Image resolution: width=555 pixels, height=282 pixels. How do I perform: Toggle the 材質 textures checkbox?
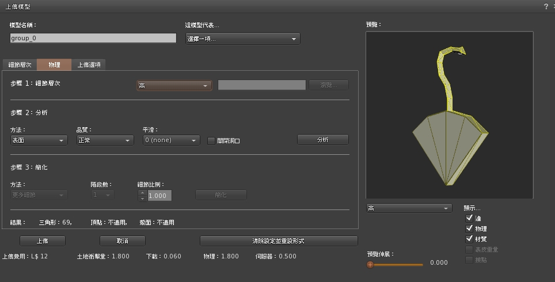coord(469,239)
